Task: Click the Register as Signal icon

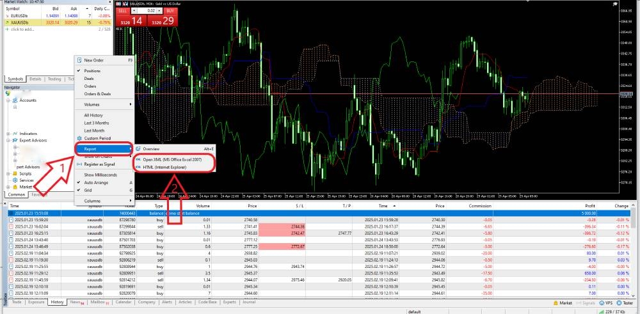Action: (79, 164)
